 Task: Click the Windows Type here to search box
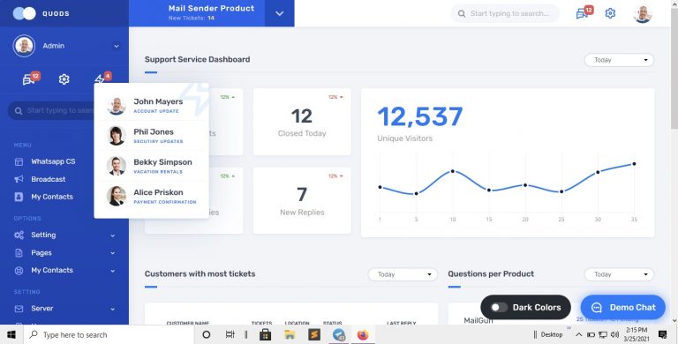108,334
